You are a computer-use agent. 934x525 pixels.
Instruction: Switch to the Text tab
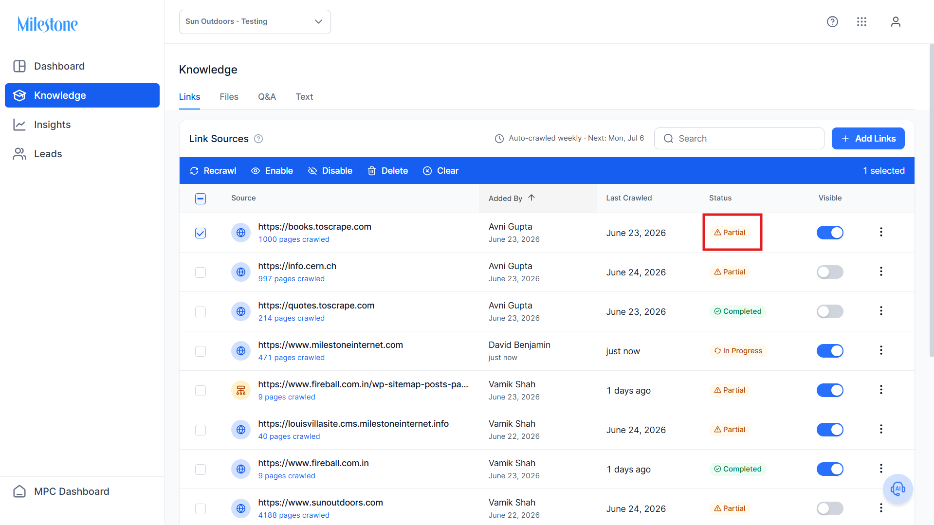click(x=304, y=97)
